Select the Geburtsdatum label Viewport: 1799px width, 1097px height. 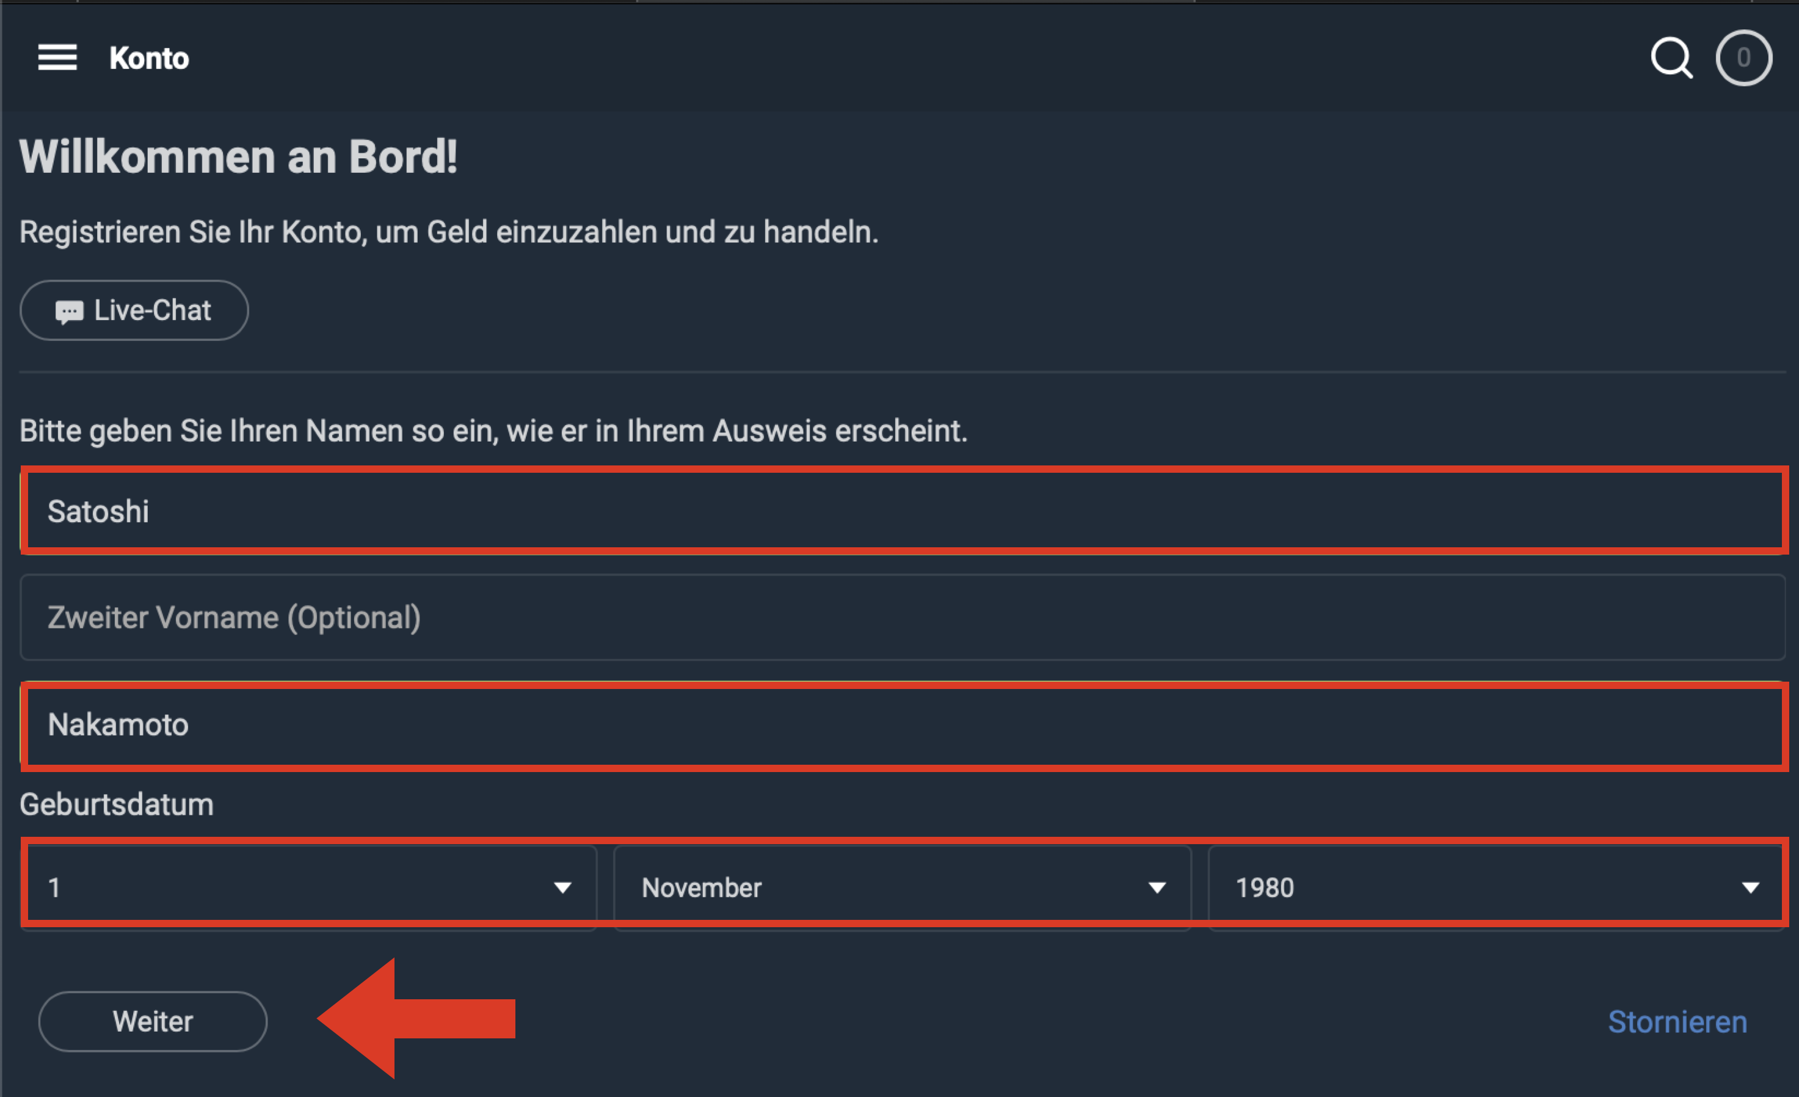[x=115, y=803]
